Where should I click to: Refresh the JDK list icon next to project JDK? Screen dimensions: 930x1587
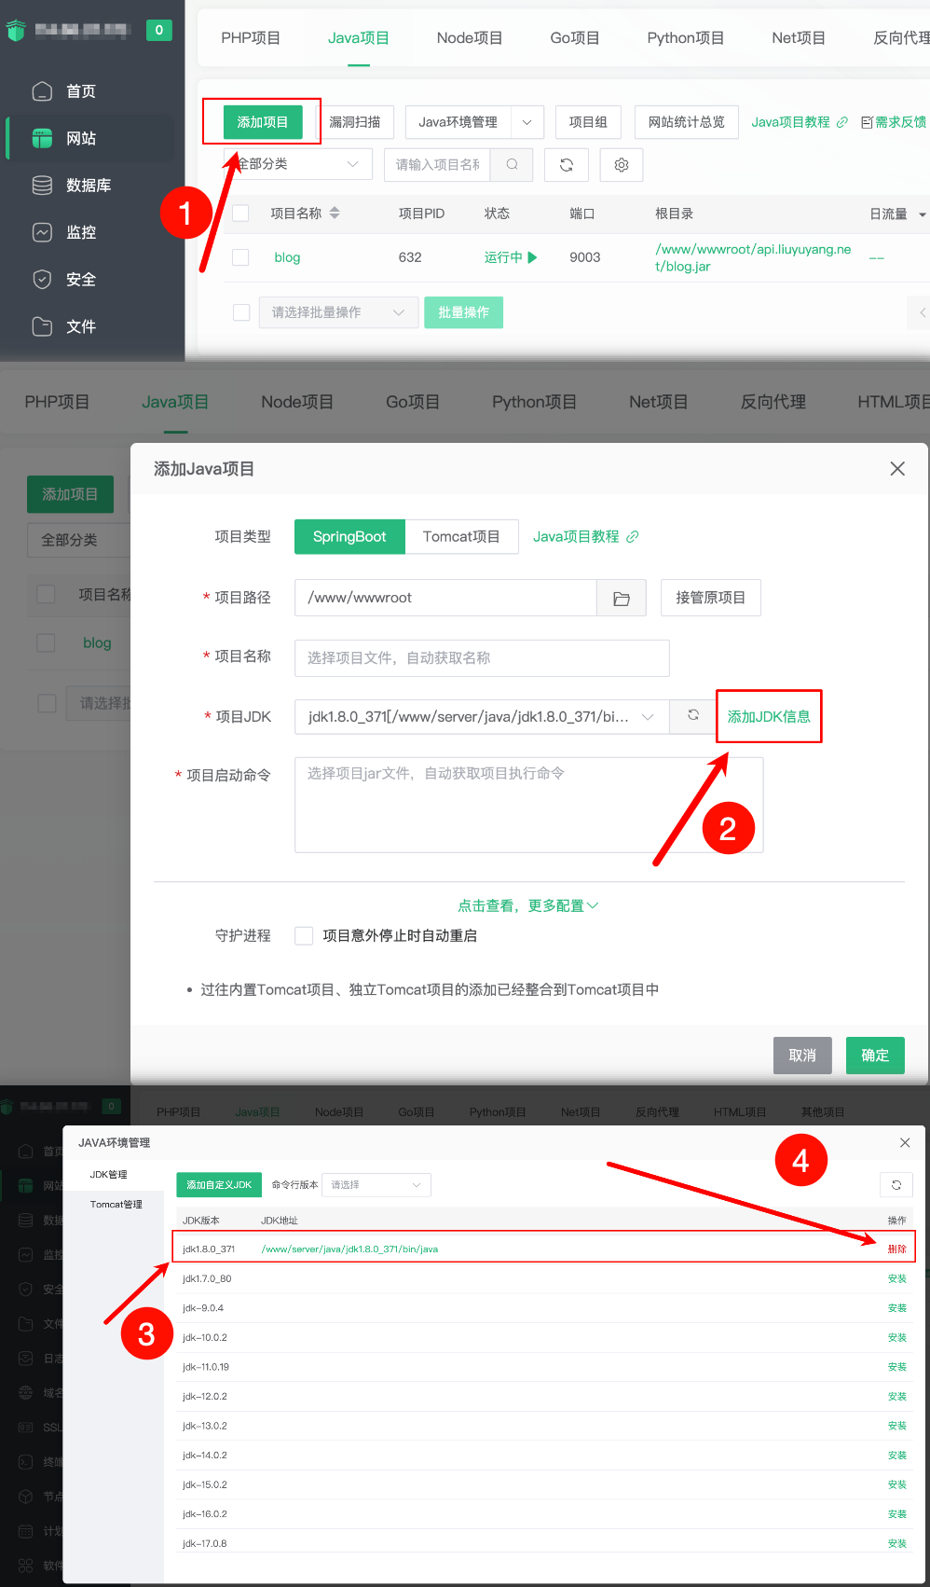coord(693,715)
